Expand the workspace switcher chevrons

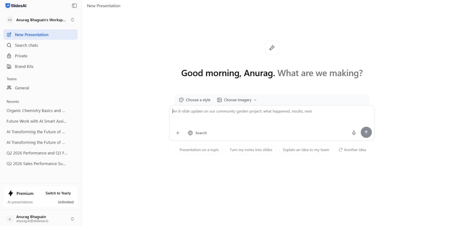click(x=72, y=20)
